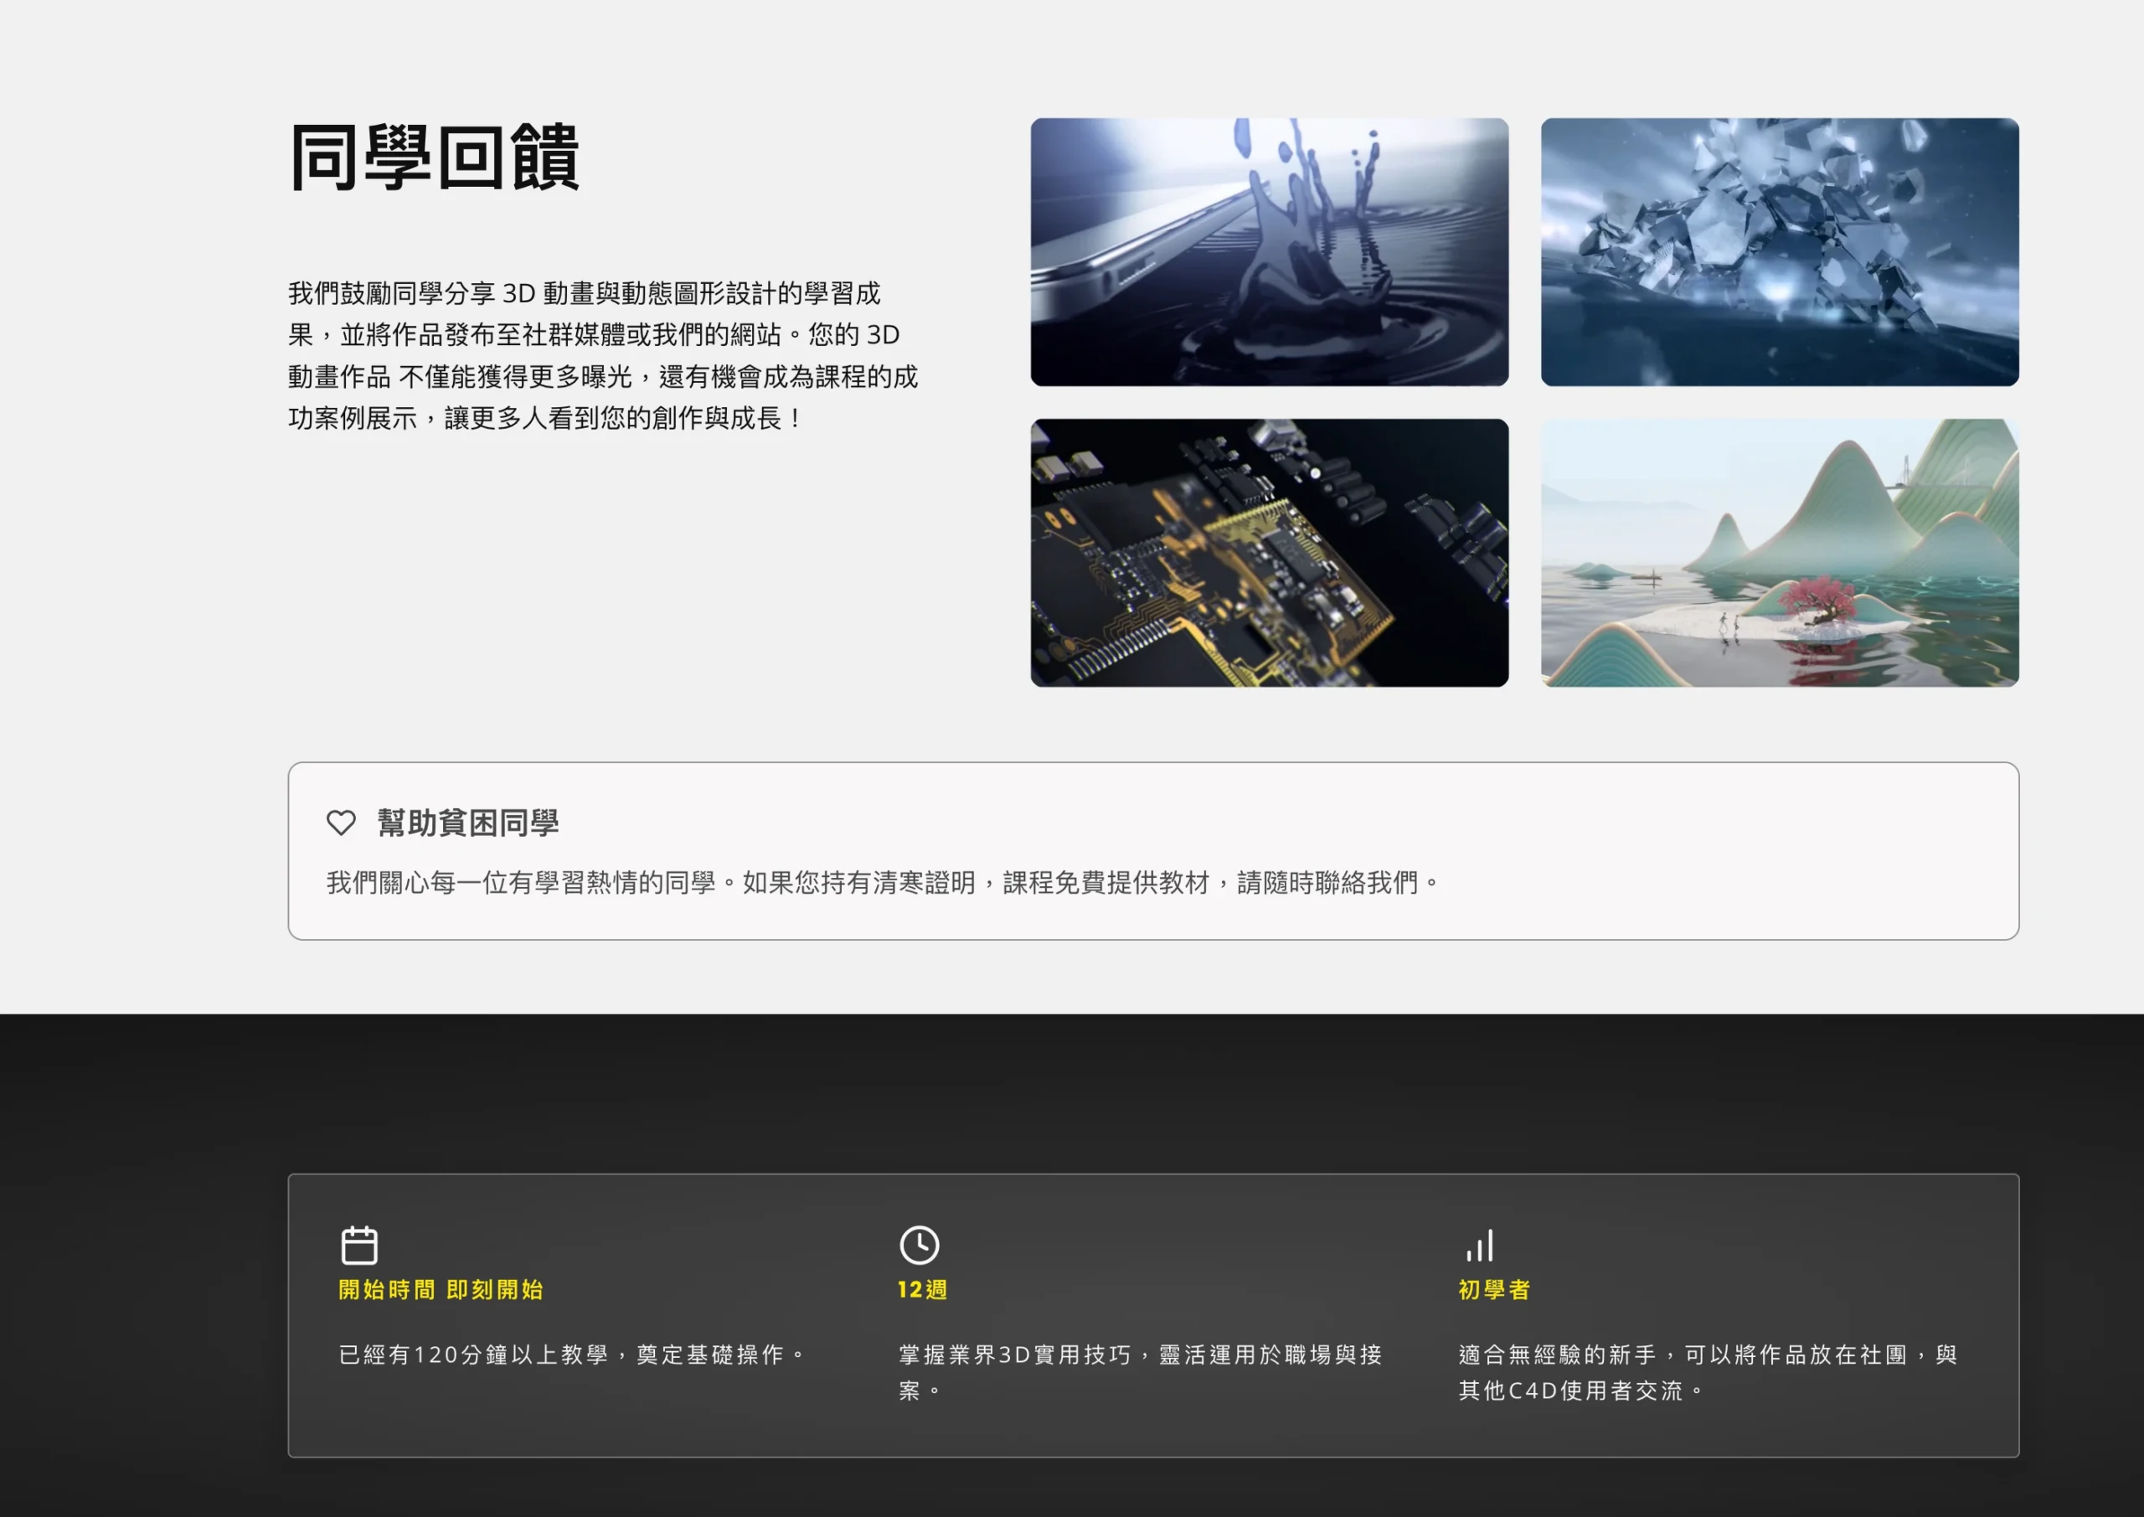Click the 已經有120分鐘以上教學 description
Image resolution: width=2144 pixels, height=1517 pixels.
pyautogui.click(x=571, y=1354)
